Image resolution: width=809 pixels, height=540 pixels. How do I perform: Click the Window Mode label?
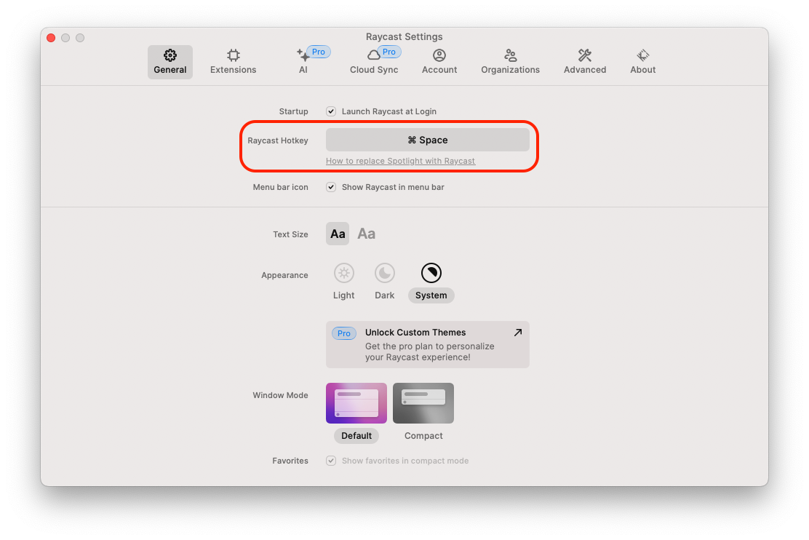coord(280,395)
